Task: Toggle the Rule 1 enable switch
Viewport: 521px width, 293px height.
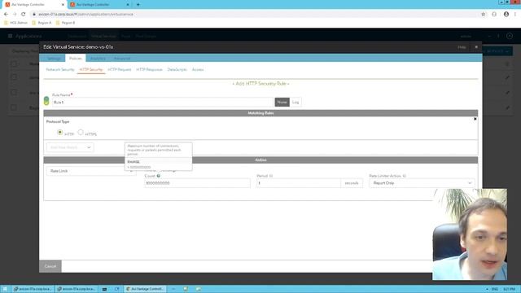Action: pyautogui.click(x=46, y=101)
